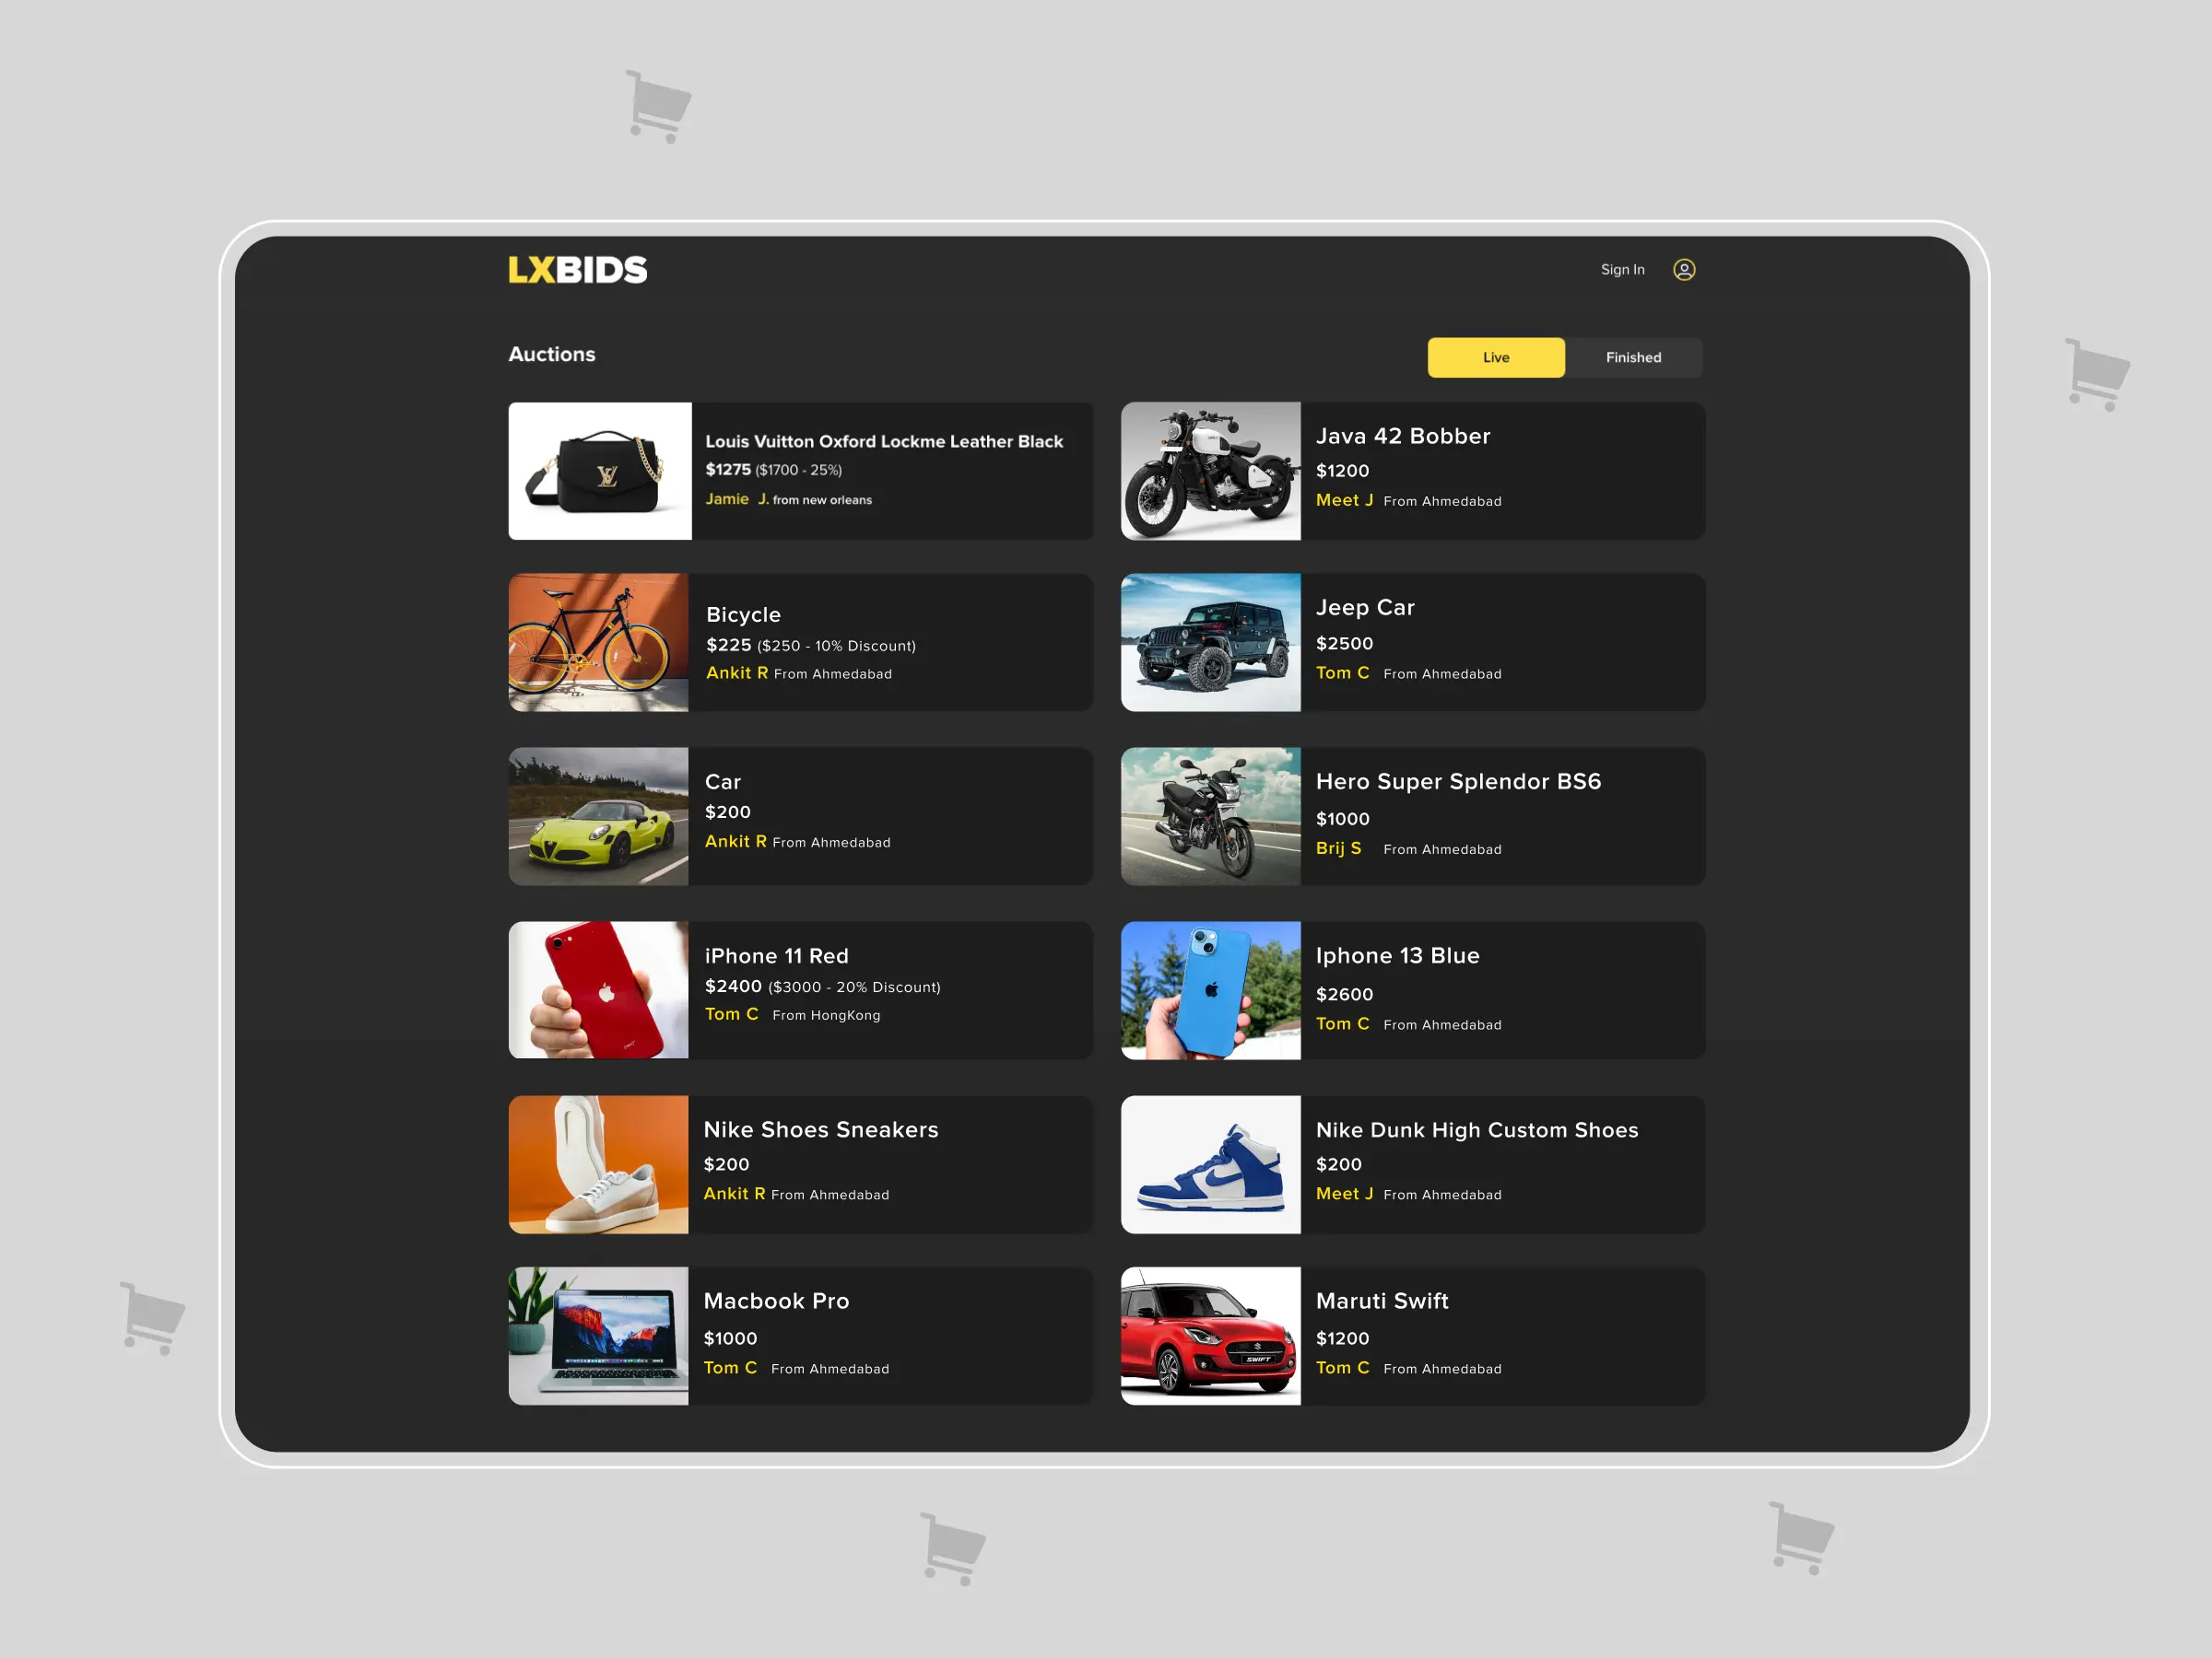Open the Nike Shoes Sneakers image
Screen dimensions: 2212x1658
[598, 1164]
